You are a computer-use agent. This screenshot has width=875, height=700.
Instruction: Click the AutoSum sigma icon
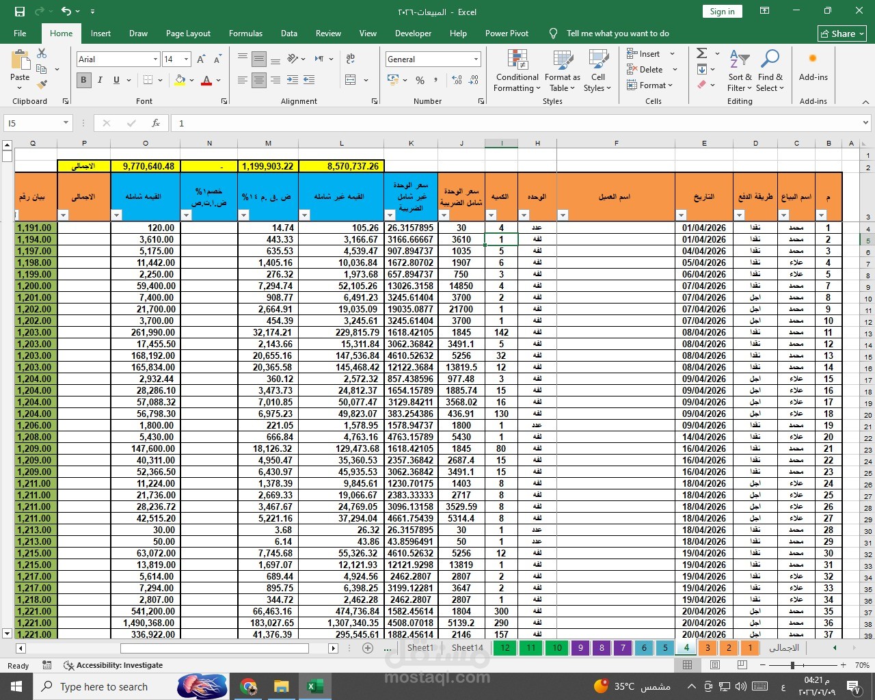pos(702,53)
